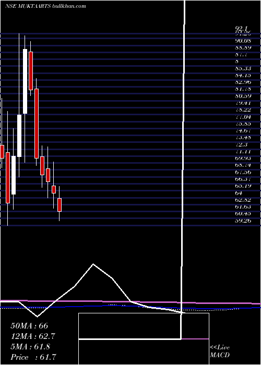This screenshot has height=365, width=261.
Task: Click the 80.59 price axis label
Action: pyautogui.click(x=243, y=96)
